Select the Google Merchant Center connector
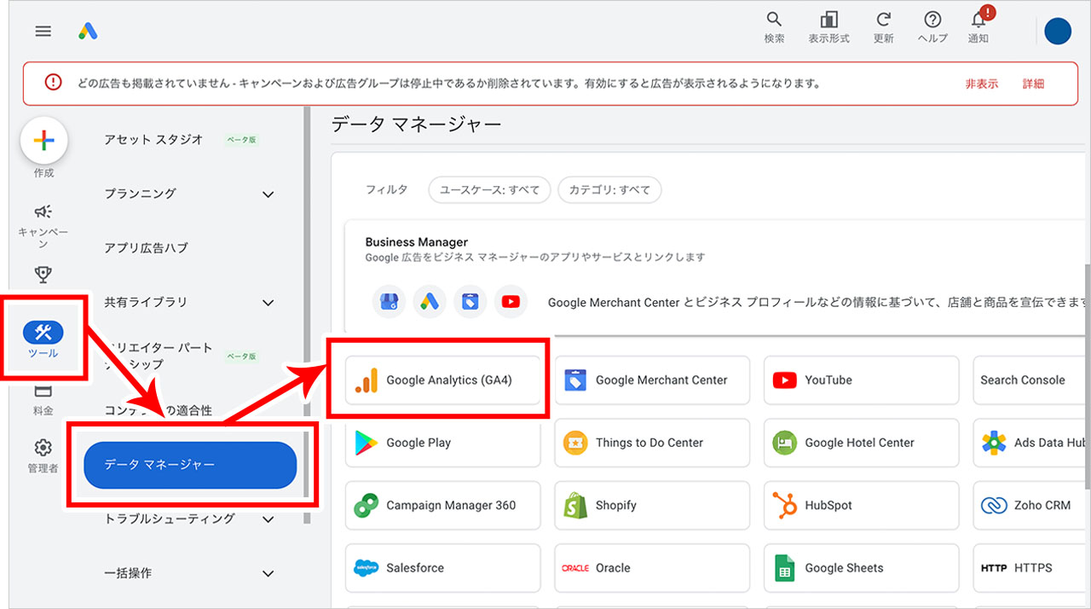This screenshot has height=609, width=1091. (651, 380)
